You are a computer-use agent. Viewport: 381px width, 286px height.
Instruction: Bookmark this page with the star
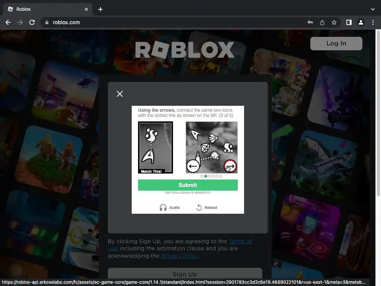(x=334, y=22)
